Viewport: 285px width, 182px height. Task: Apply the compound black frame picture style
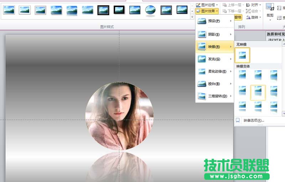(x=166, y=10)
